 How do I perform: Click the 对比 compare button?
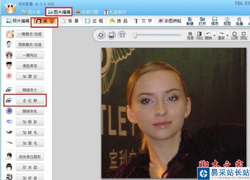199,35
